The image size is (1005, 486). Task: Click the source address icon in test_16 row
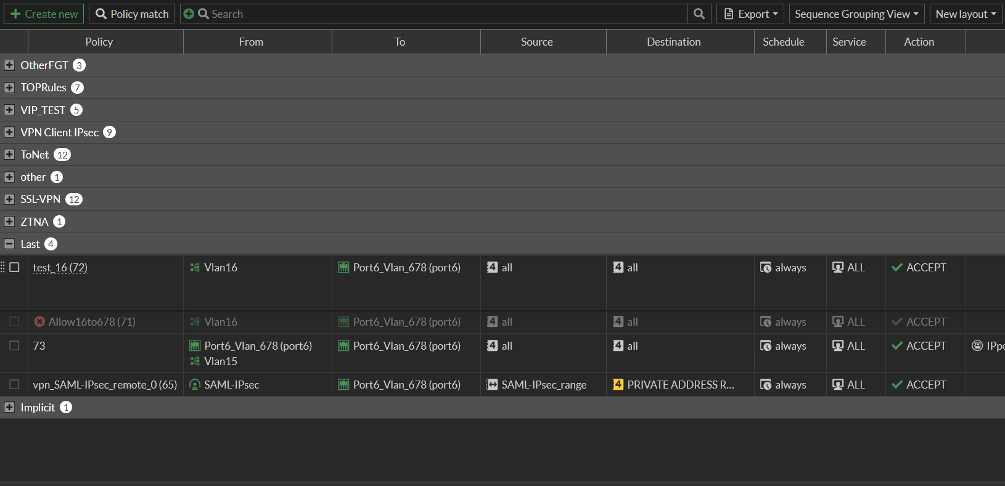coord(492,267)
